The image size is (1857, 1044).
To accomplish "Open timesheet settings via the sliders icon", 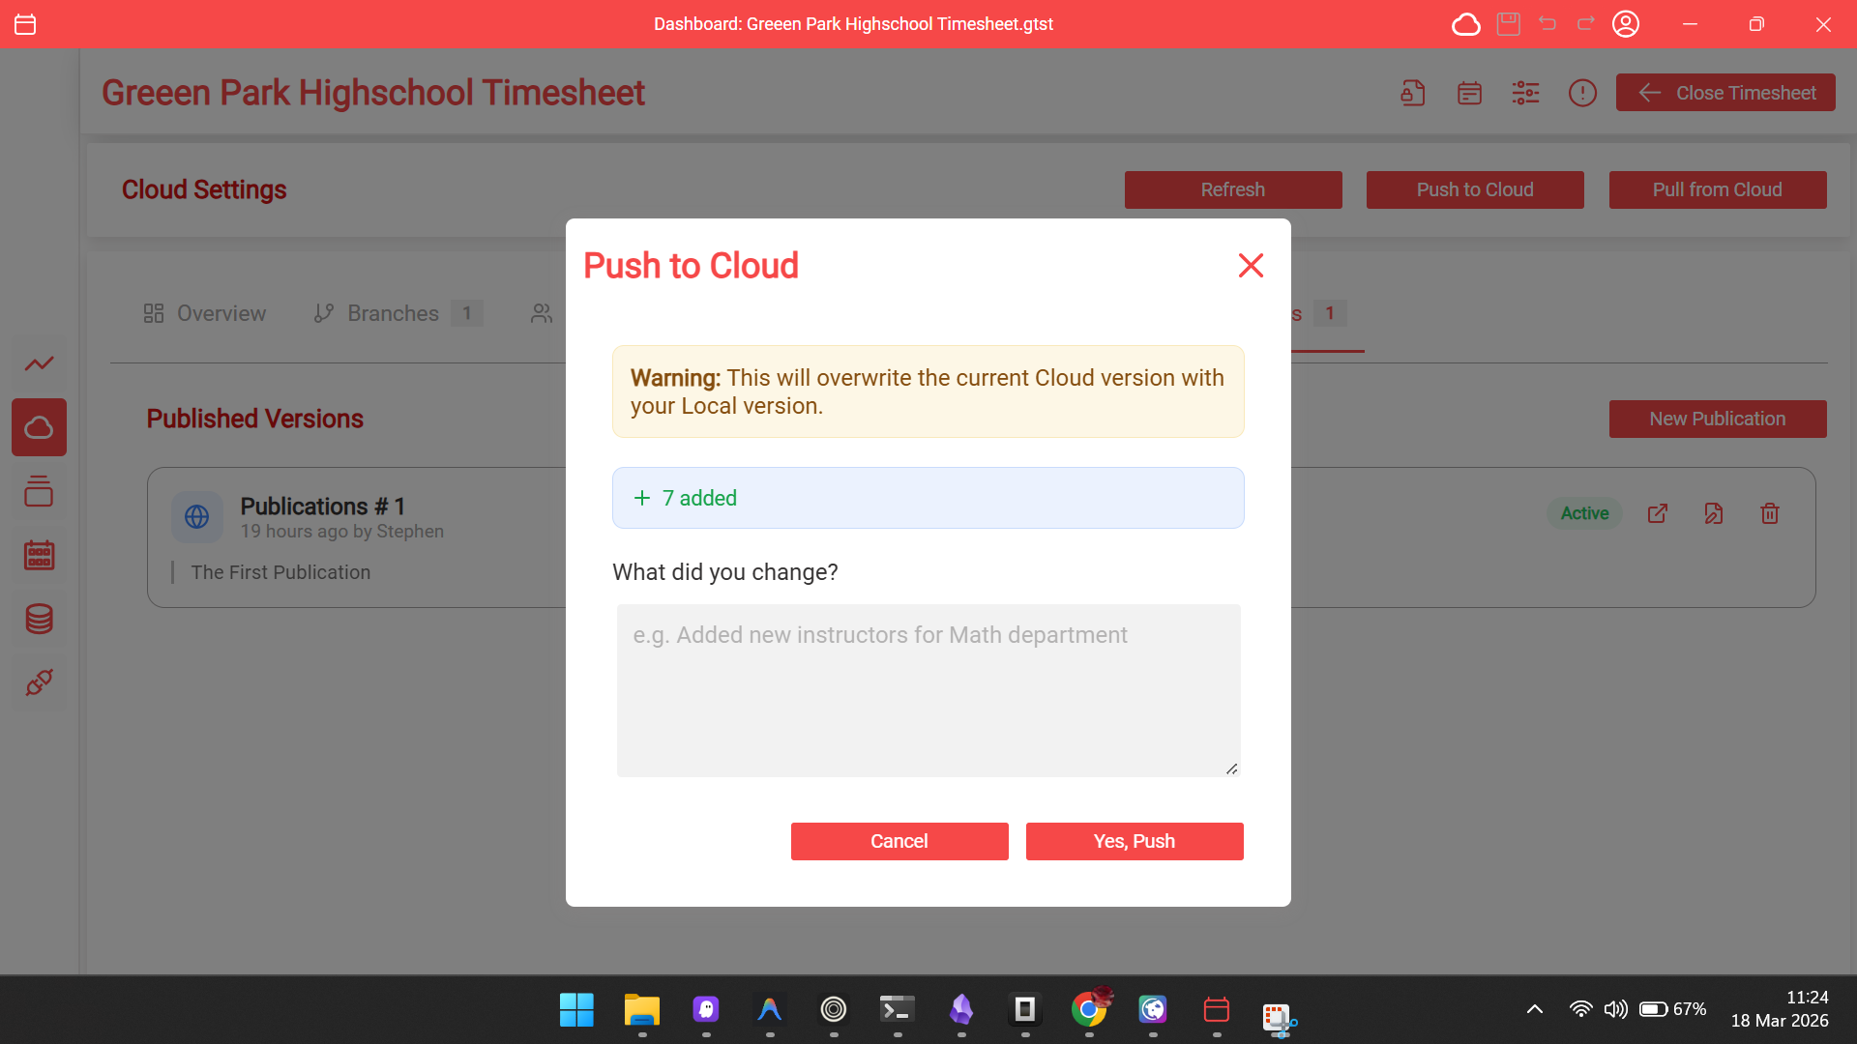I will (1525, 93).
